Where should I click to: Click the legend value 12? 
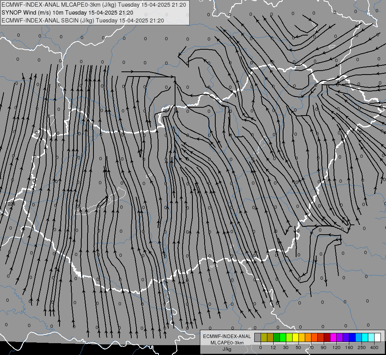click(273, 348)
